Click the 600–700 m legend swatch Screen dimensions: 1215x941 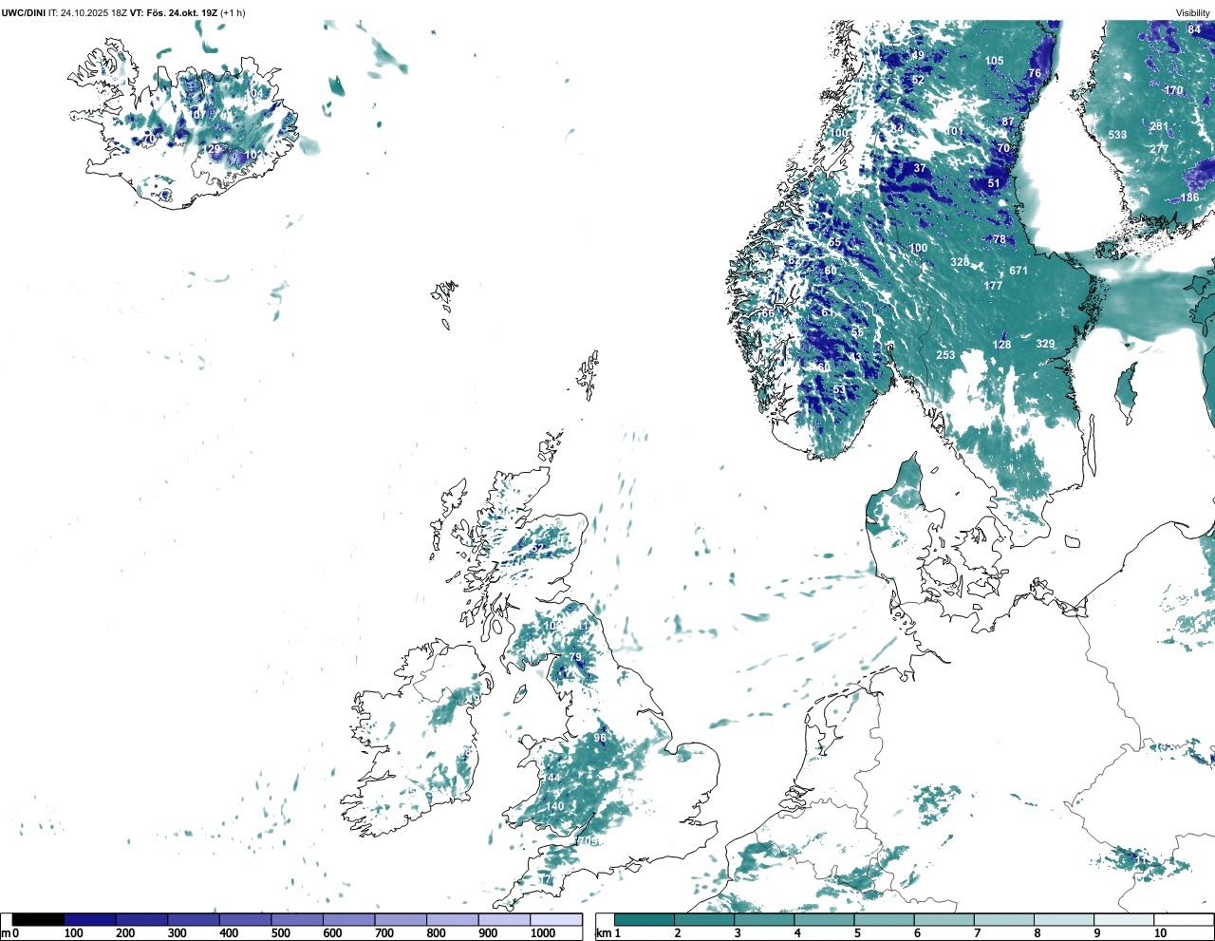click(x=348, y=919)
